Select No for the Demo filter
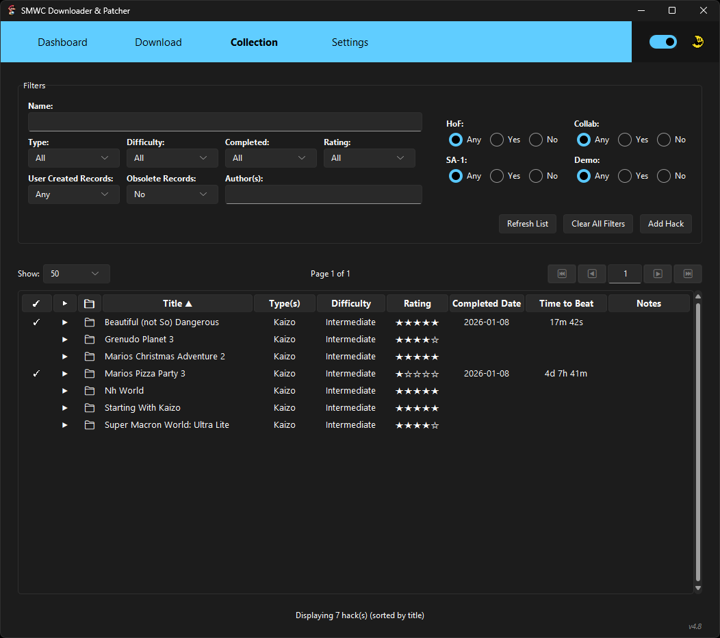 (x=663, y=176)
